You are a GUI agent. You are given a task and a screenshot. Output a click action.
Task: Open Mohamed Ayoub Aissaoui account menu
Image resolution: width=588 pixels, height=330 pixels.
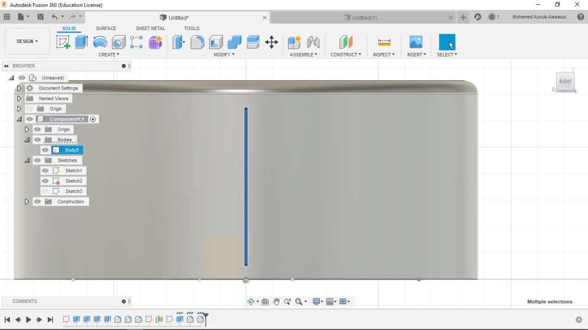click(539, 17)
